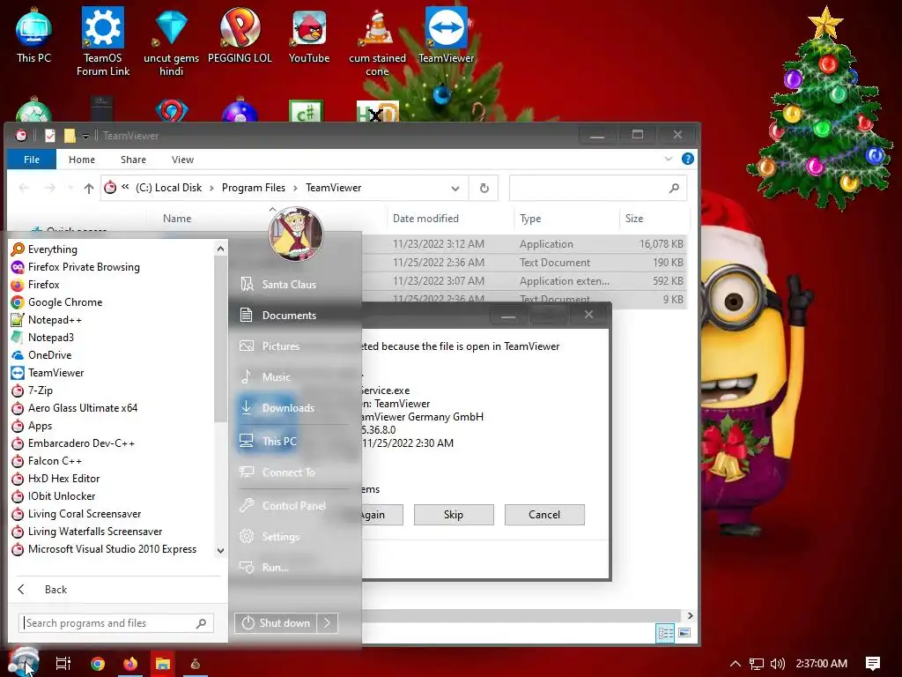
Task: Open the VLC cone desktop icon
Action: pyautogui.click(x=377, y=41)
